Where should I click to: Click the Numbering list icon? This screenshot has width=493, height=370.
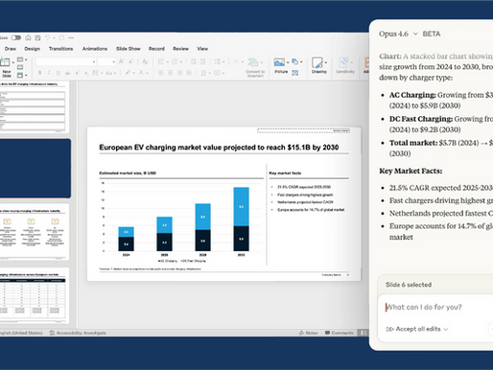pos(175,61)
